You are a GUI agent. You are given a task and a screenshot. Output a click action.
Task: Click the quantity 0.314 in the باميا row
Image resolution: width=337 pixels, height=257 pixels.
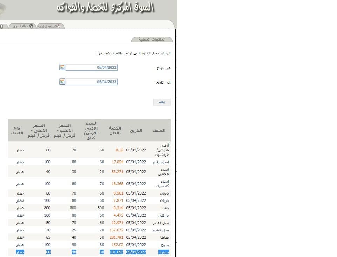point(118,208)
